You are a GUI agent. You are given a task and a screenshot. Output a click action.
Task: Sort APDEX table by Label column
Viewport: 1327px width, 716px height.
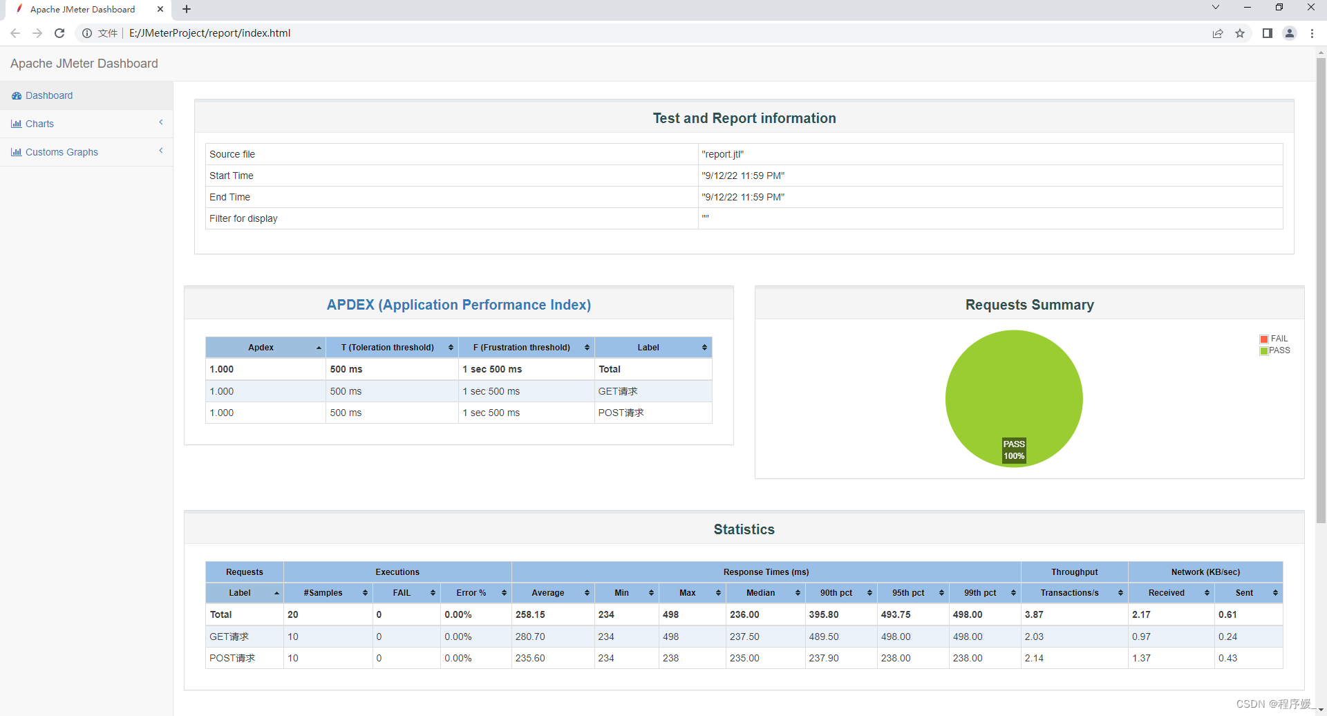653,348
